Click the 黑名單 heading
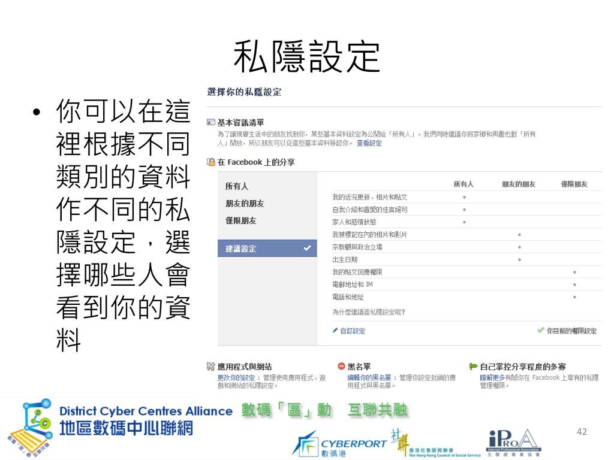The height and width of the screenshot is (460, 614). (359, 367)
